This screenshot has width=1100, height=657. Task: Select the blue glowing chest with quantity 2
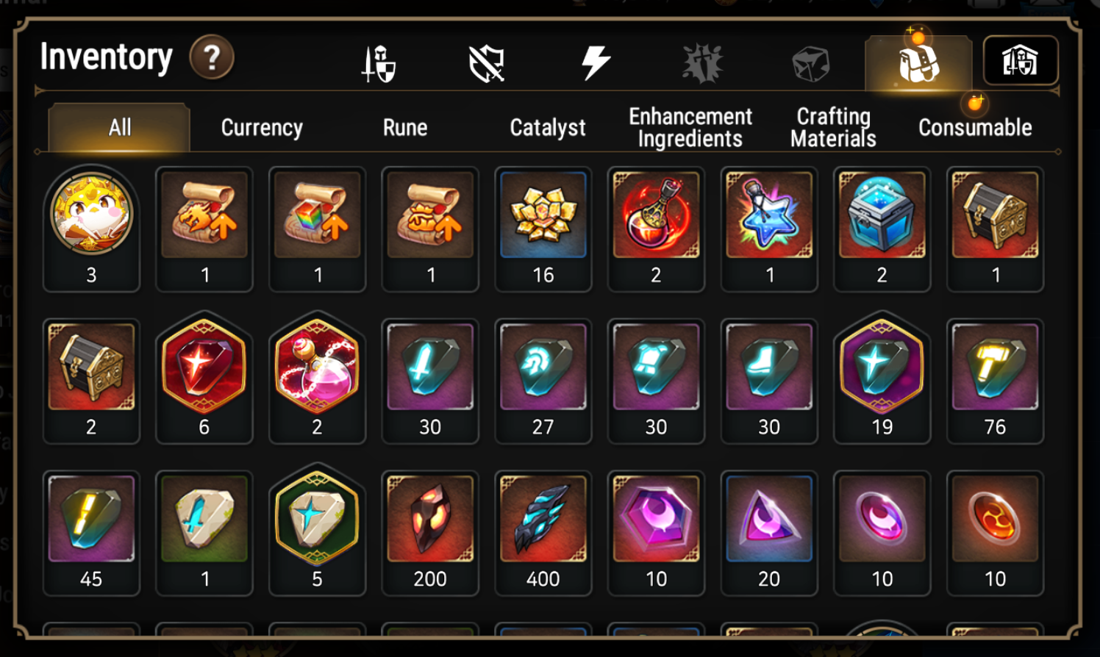tap(882, 229)
